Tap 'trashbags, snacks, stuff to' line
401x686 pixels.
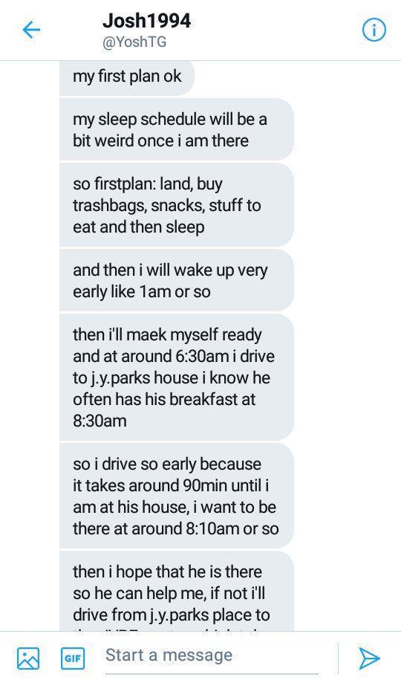pyautogui.click(x=166, y=206)
